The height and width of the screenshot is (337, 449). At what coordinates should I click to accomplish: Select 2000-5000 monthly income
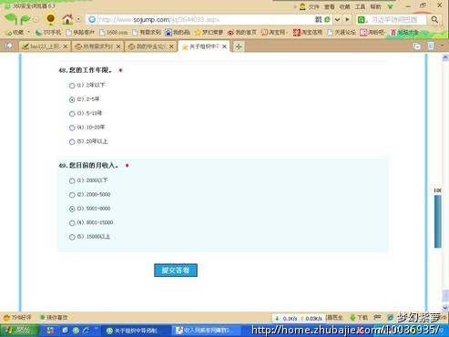coord(72,195)
